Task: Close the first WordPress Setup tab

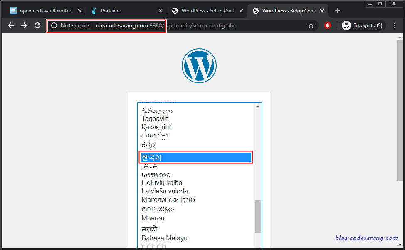Action: [241, 11]
